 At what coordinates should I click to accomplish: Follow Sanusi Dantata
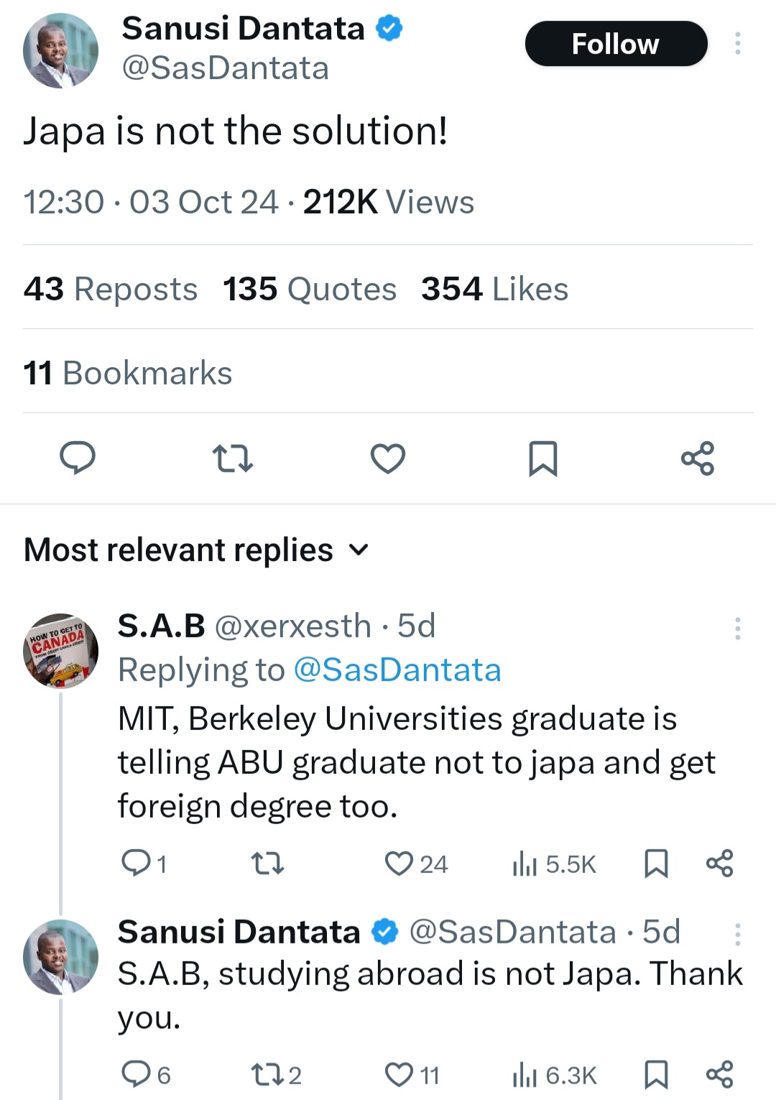click(x=616, y=44)
